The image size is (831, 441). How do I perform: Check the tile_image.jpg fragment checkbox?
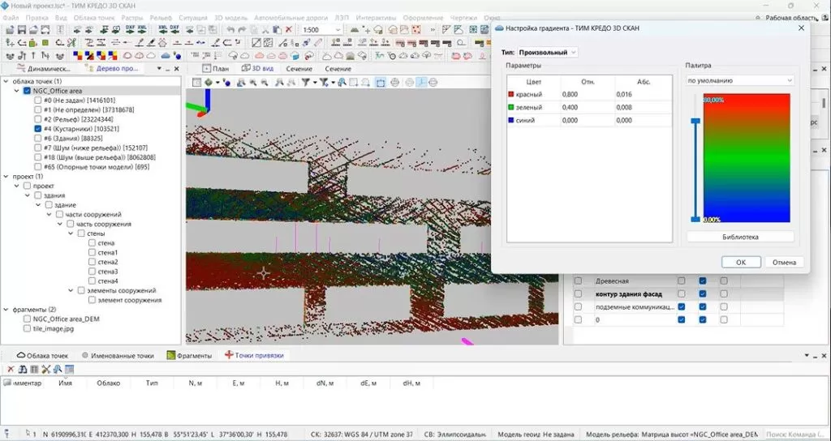27,329
